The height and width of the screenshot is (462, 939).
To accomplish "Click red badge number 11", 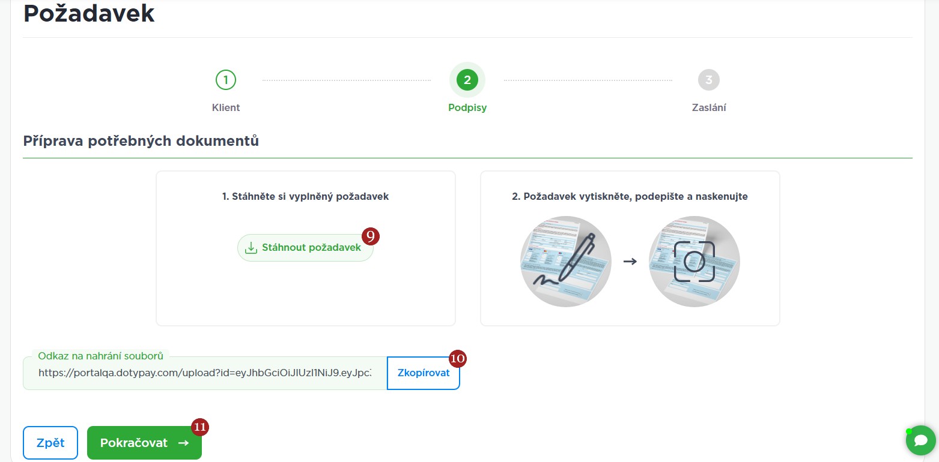I will [x=199, y=427].
